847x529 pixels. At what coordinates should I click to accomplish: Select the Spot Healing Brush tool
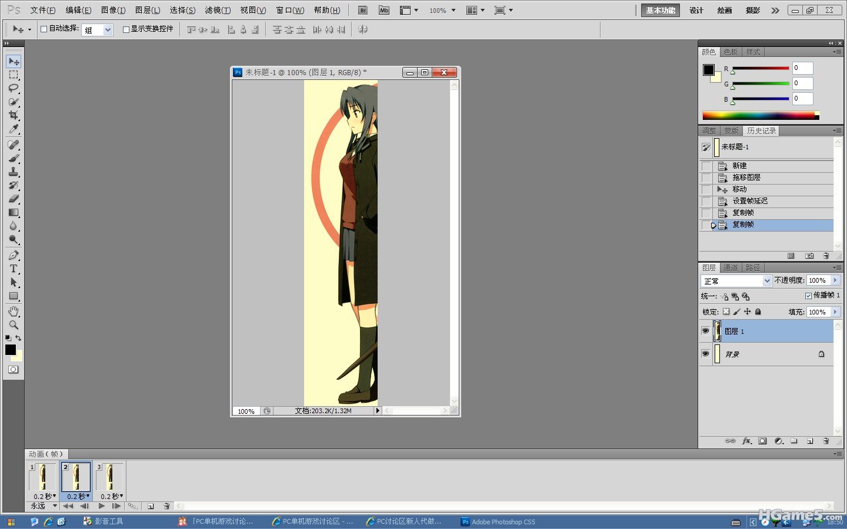[x=14, y=145]
